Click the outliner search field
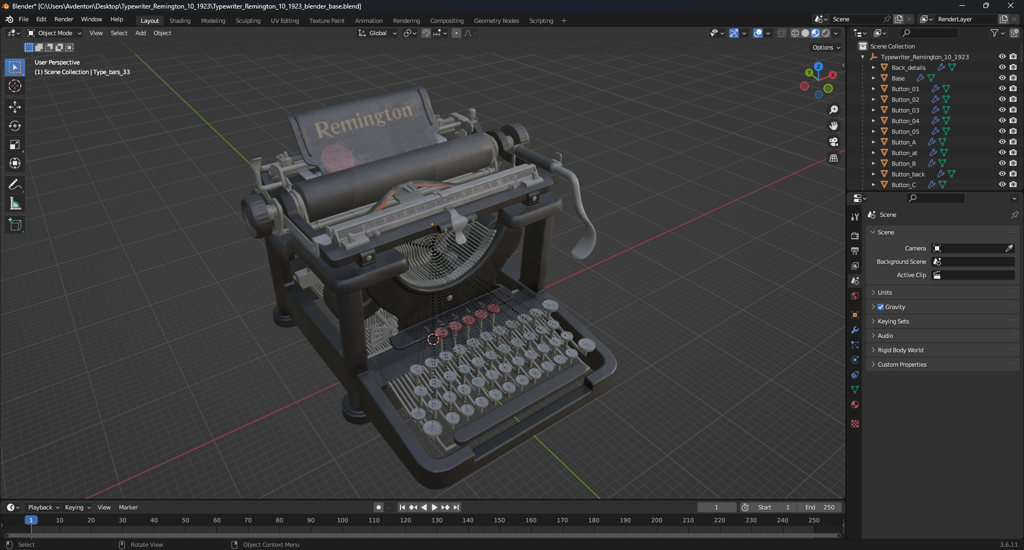The height and width of the screenshot is (550, 1024). [x=929, y=33]
